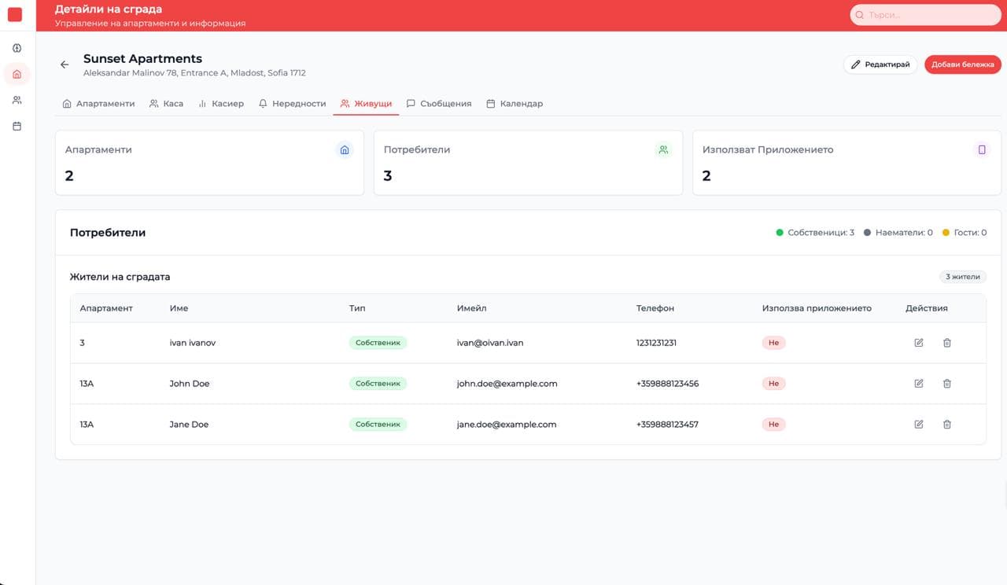The height and width of the screenshot is (585, 1007).
Task: Open the Съобщения tab
Action: tap(439, 104)
